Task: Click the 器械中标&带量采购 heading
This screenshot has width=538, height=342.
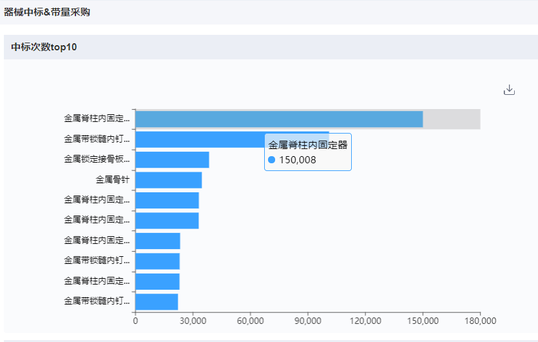Action: click(x=47, y=12)
